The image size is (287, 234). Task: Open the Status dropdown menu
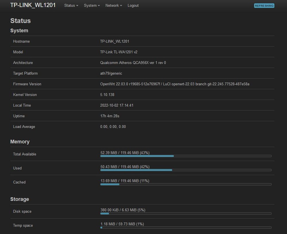[71, 5]
